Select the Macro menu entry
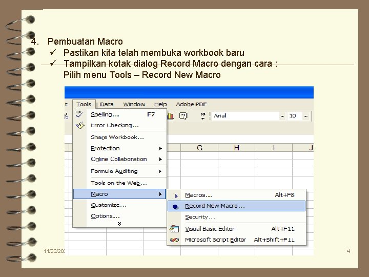 pyautogui.click(x=119, y=194)
